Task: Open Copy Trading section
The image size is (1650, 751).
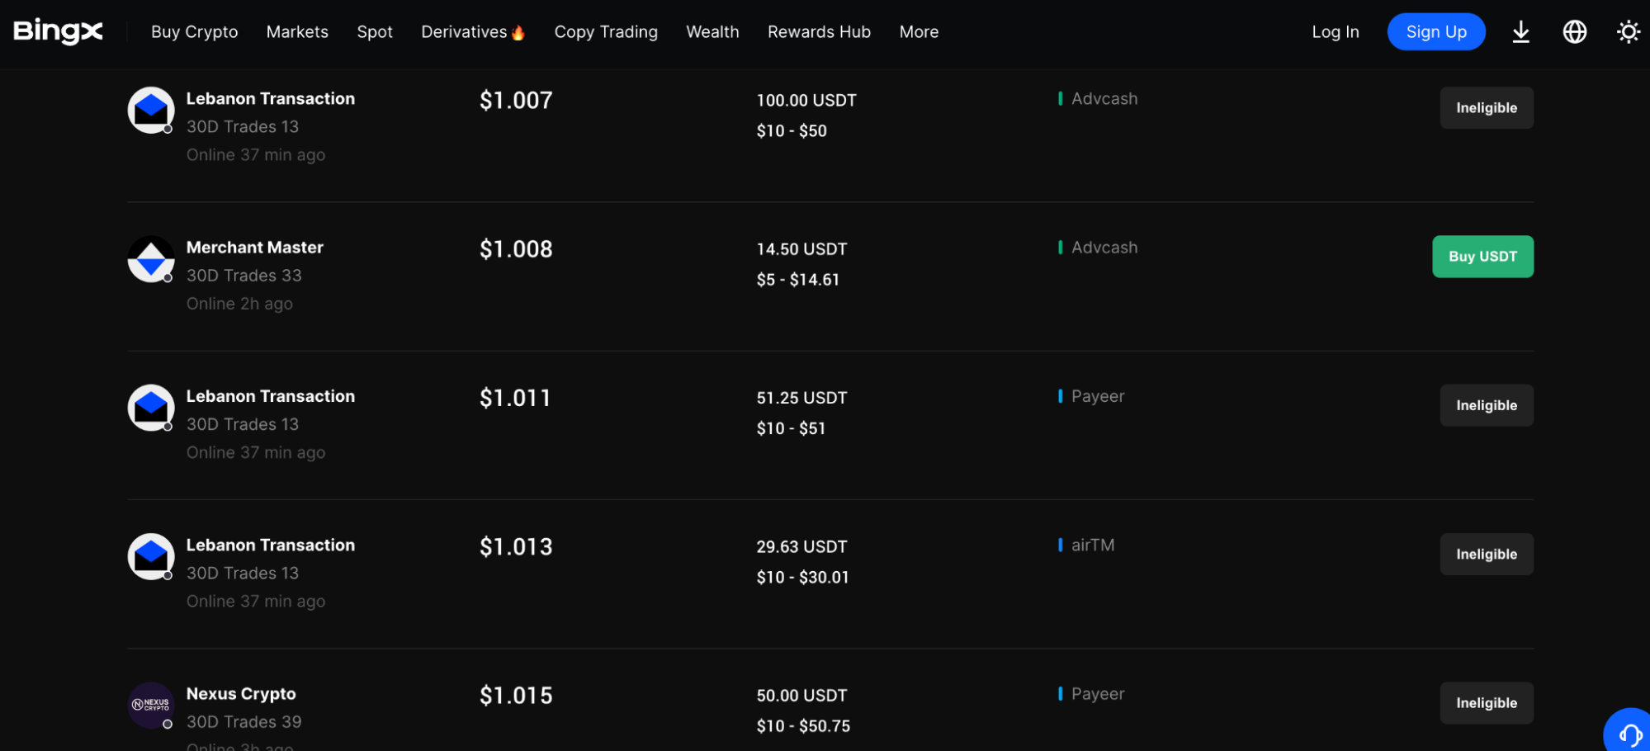Action: point(606,32)
